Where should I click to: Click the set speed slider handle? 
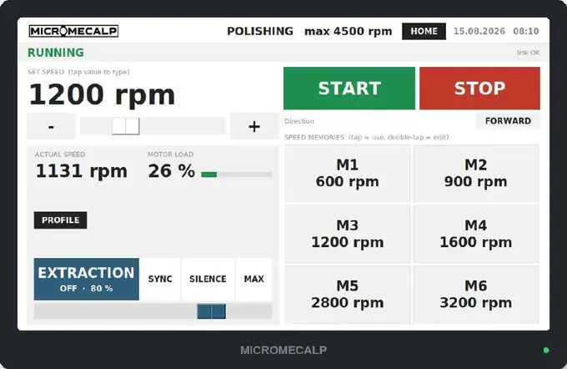click(125, 126)
